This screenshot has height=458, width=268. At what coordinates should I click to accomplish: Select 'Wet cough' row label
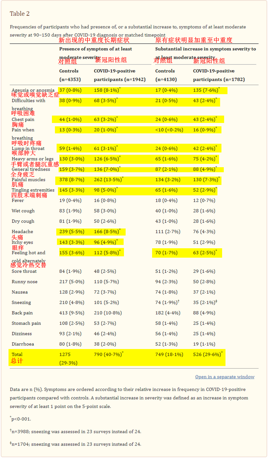coord(23,211)
